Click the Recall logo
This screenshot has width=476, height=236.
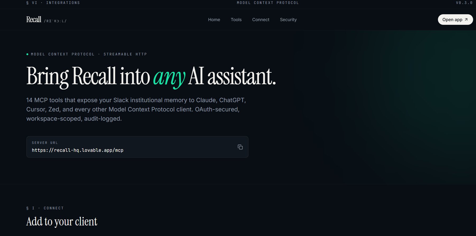34,20
